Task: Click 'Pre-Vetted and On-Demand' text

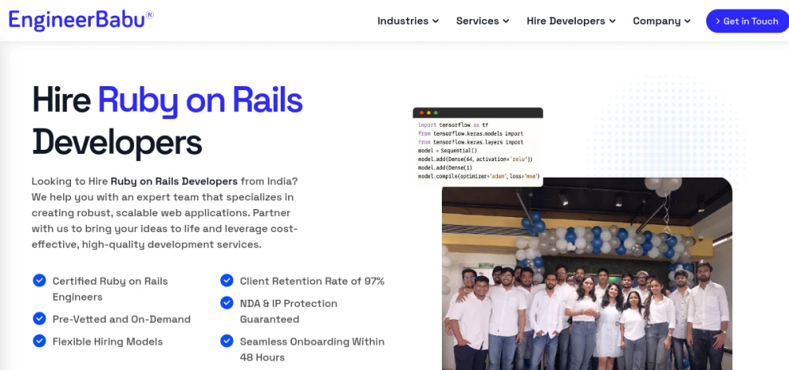Action: (x=122, y=320)
